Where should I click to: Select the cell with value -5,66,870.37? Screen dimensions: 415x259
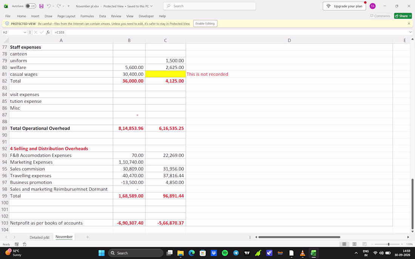click(165, 223)
